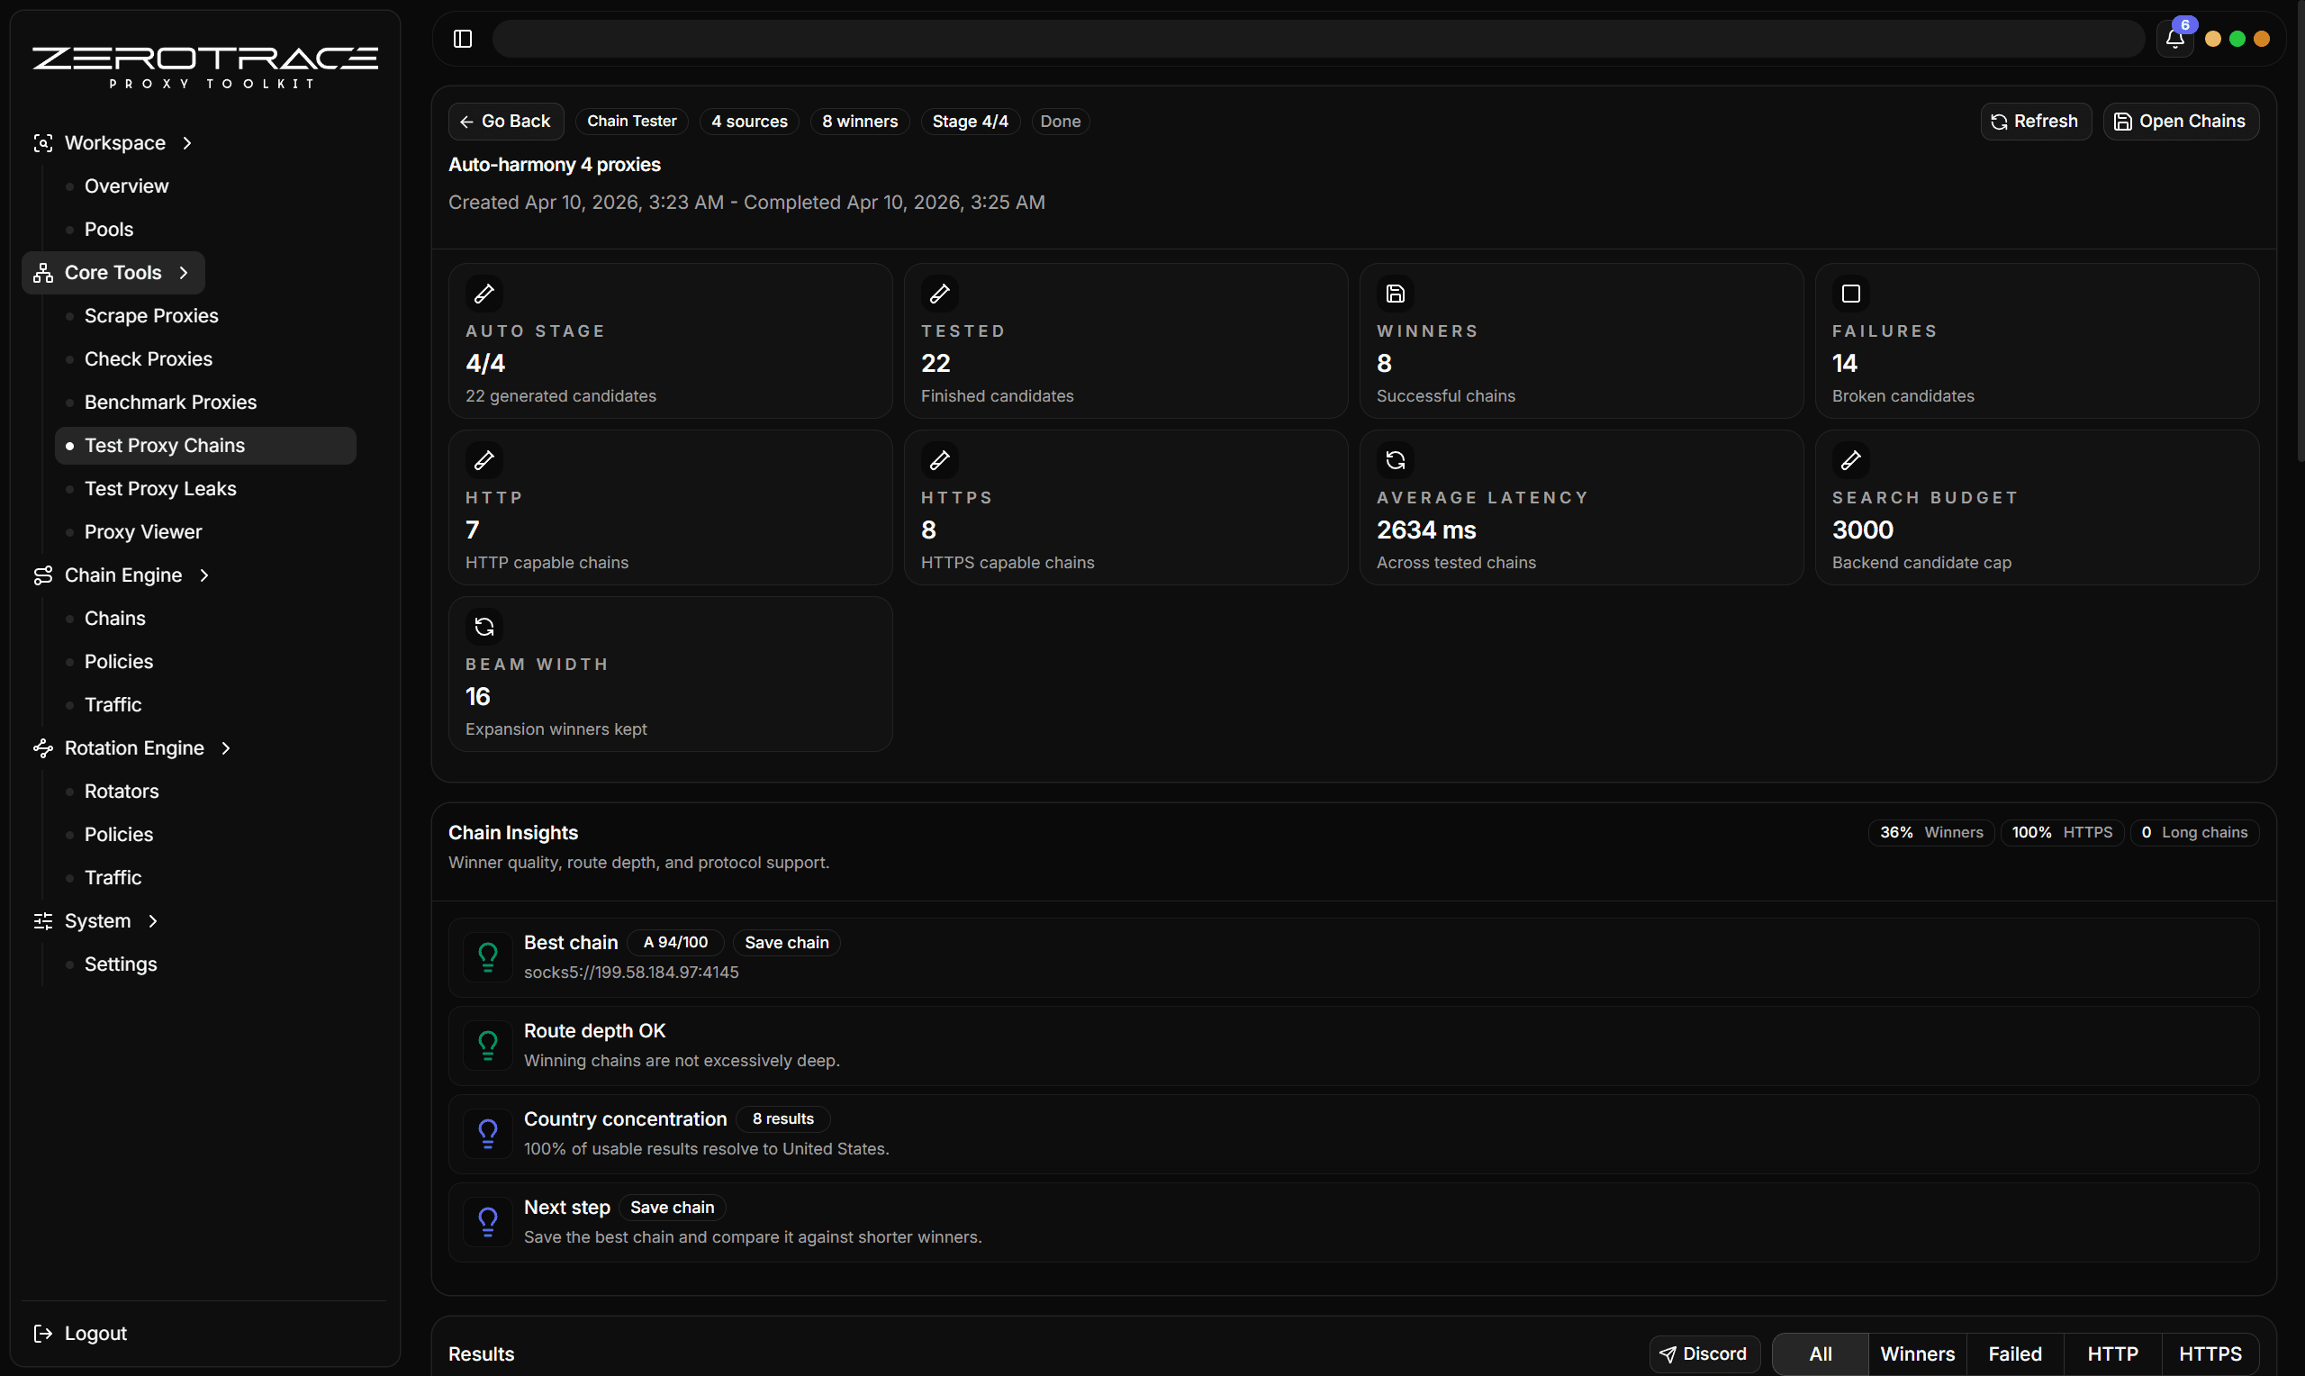Filter results to Failed

click(2014, 1353)
